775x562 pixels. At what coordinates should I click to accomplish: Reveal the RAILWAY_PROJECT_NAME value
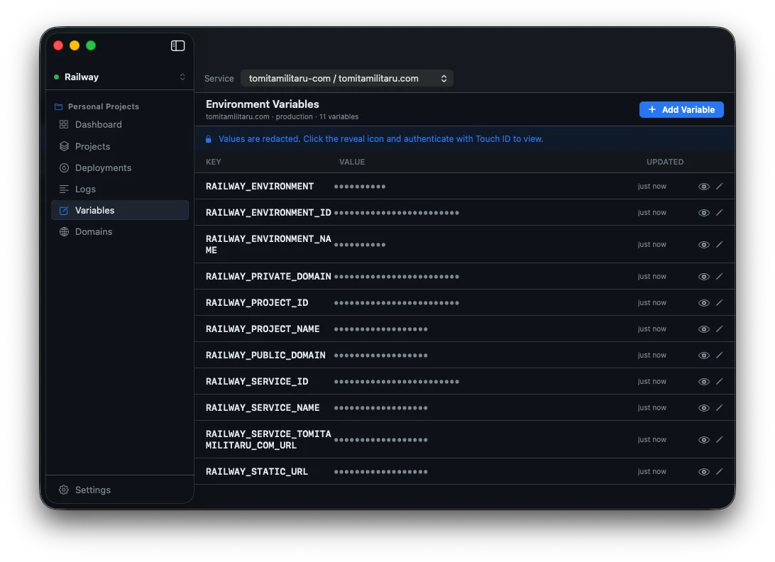pos(703,329)
